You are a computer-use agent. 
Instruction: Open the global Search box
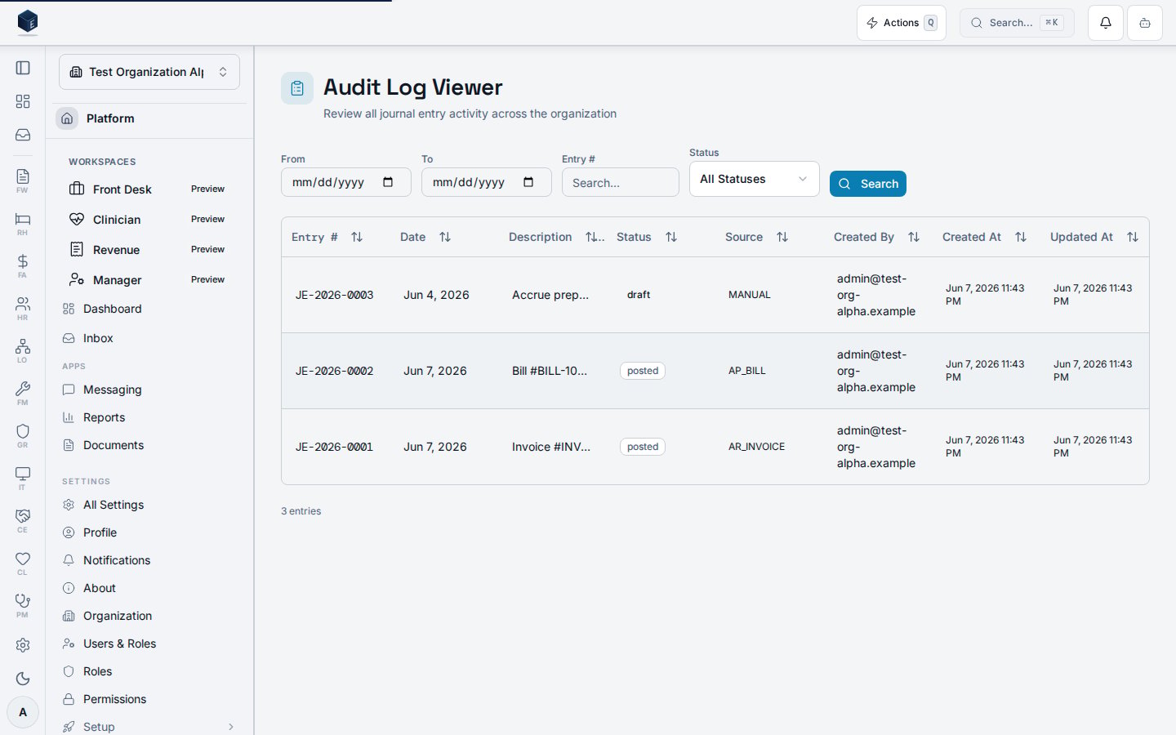[x=1017, y=23]
